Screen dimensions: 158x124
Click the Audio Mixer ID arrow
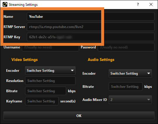coord(149,99)
